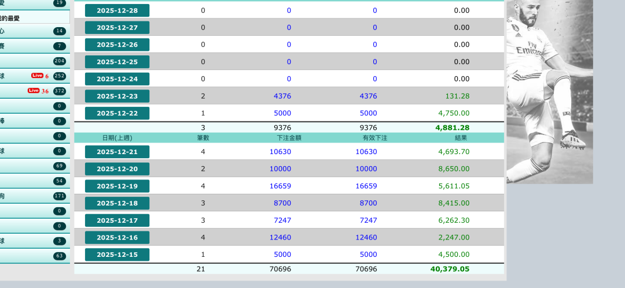The height and width of the screenshot is (288, 625).
Task: Click the Live 36 badge
Action: coord(38,91)
